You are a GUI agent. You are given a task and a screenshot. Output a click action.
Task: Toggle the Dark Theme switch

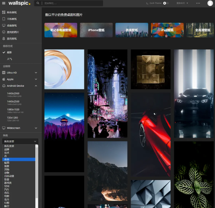coord(166,3)
